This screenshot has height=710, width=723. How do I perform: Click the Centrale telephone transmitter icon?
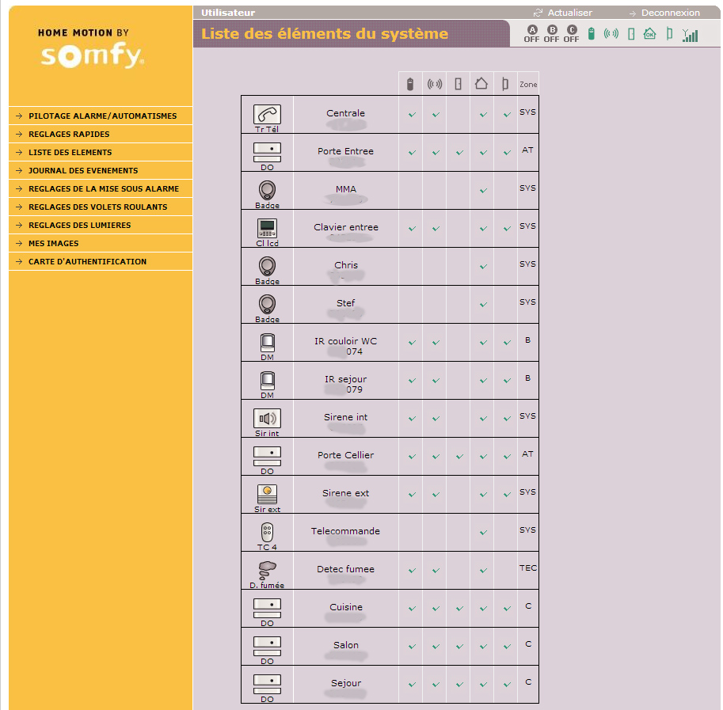pyautogui.click(x=267, y=114)
